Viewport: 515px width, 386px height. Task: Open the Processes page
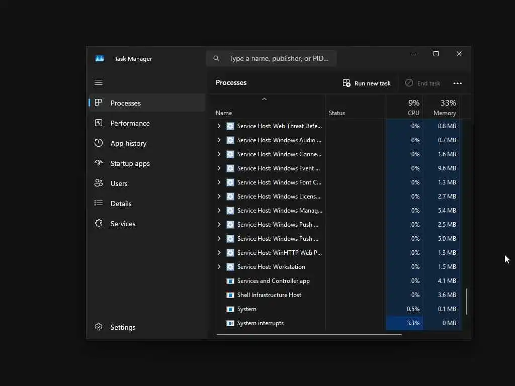tap(147, 103)
